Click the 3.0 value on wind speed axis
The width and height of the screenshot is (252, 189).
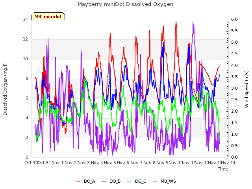pyautogui.click(x=234, y=88)
